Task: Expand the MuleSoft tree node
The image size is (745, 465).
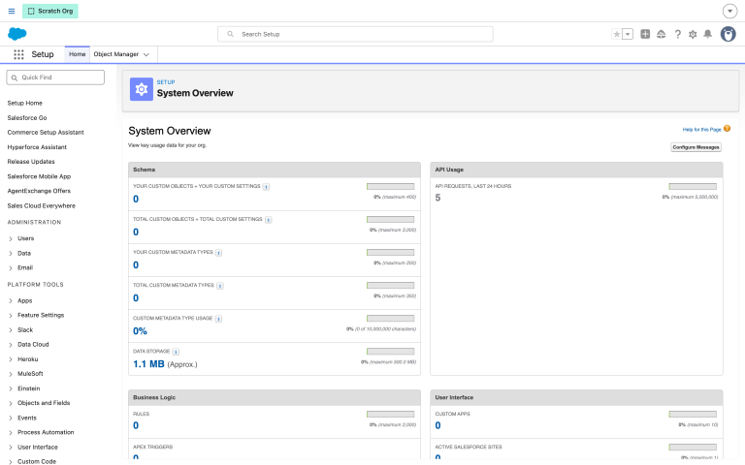Action: coord(11,374)
